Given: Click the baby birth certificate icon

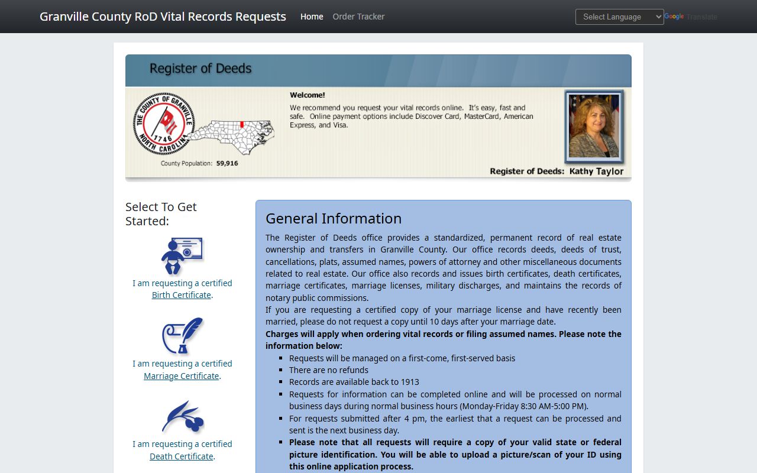Looking at the screenshot, I should 182,256.
